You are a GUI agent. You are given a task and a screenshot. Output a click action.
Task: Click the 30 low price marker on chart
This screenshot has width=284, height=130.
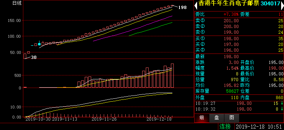pos(34,57)
